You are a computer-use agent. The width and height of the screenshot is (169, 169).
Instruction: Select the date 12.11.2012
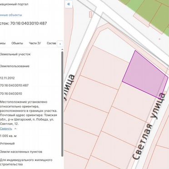pyautogui.click(x=7, y=78)
